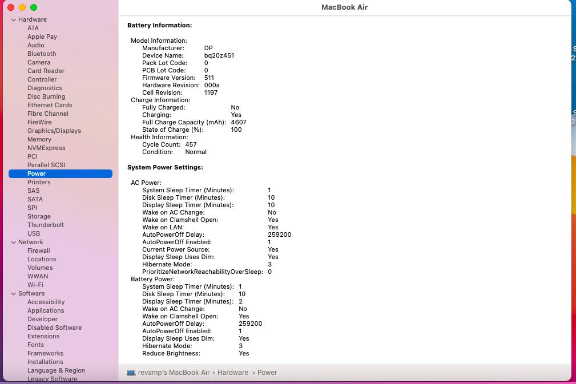Collapse the Hardware section chevron
The image size is (576, 384).
[x=14, y=20]
